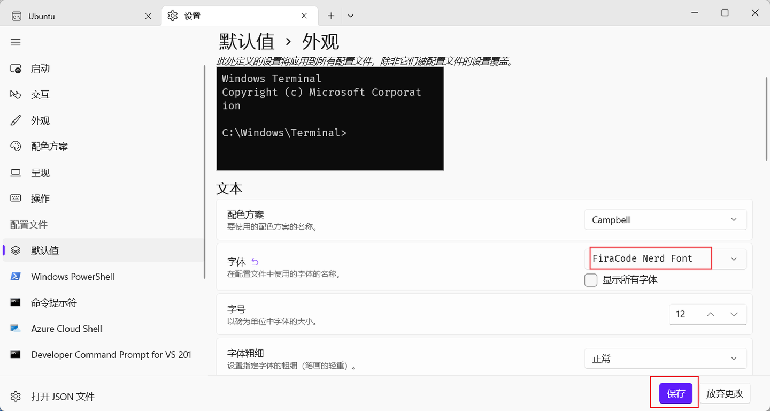This screenshot has width=770, height=411.
Task: Open the 启动 settings section
Action: [x=40, y=68]
